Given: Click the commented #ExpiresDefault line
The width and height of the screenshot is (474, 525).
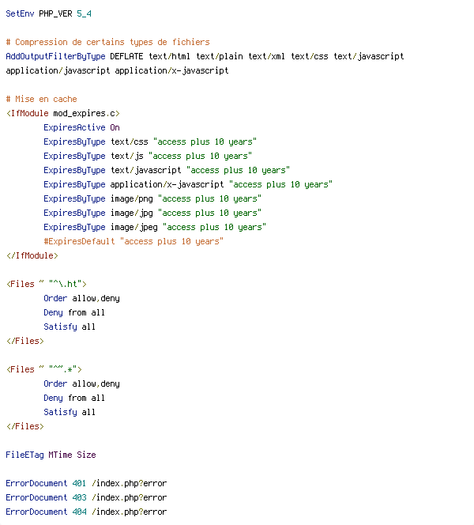Looking at the screenshot, I should coord(133,241).
